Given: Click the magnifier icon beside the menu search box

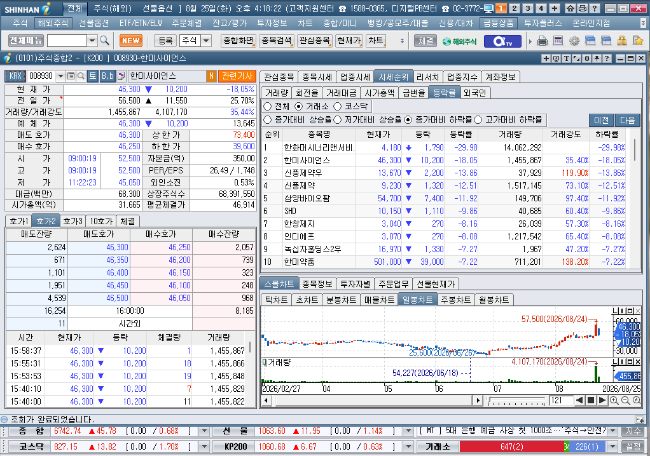Looking at the screenshot, I should point(104,41).
